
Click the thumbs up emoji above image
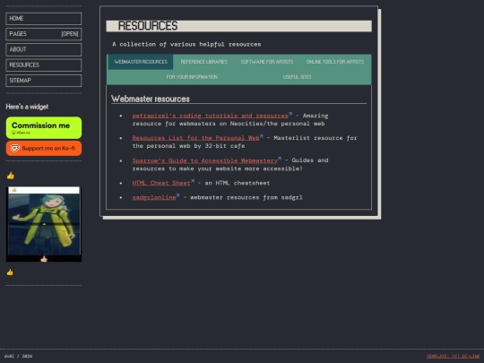click(10, 176)
